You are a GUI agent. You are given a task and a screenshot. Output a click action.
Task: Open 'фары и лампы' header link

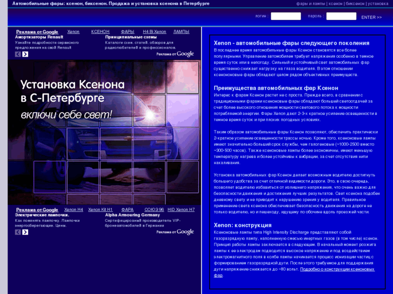point(310,4)
